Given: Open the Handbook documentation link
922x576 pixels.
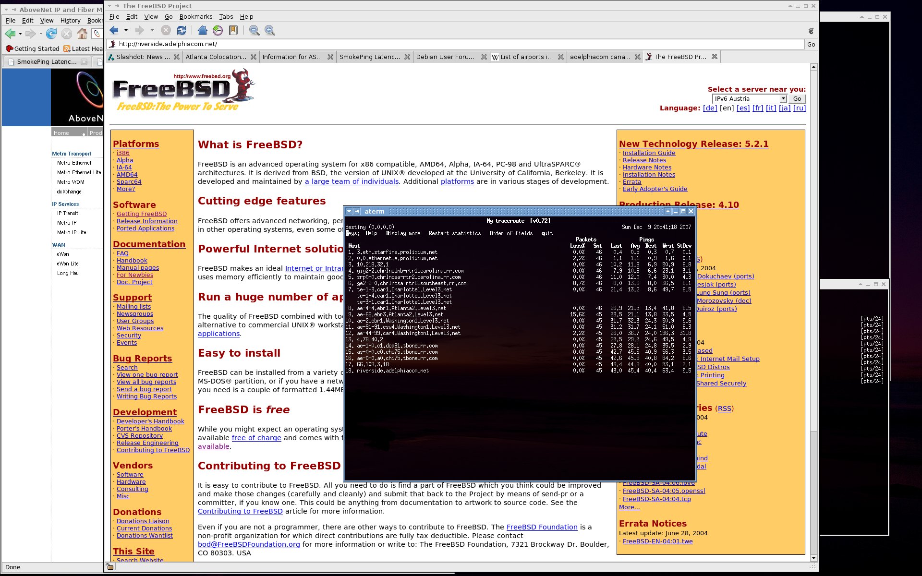Looking at the screenshot, I should 132,261.
